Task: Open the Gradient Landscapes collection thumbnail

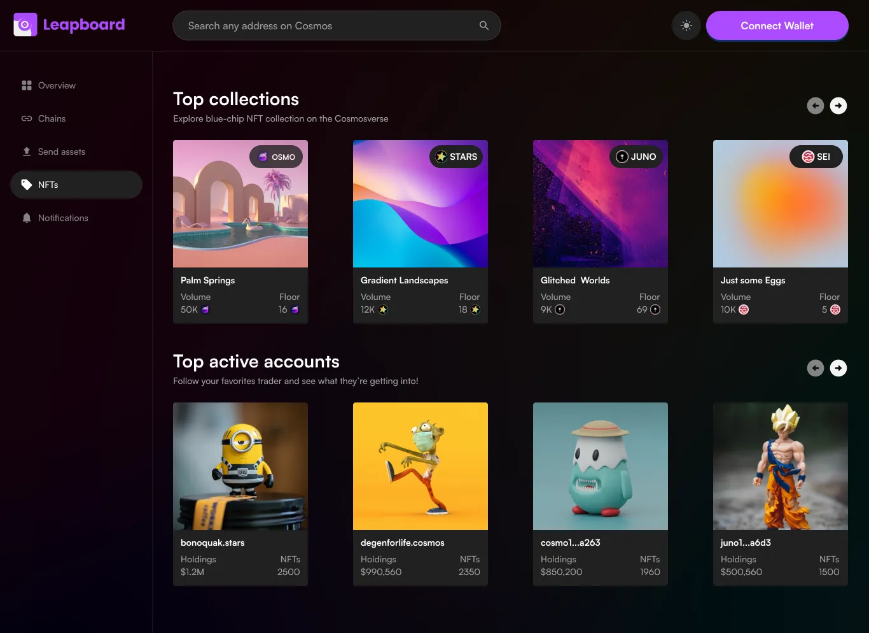Action: pos(421,204)
